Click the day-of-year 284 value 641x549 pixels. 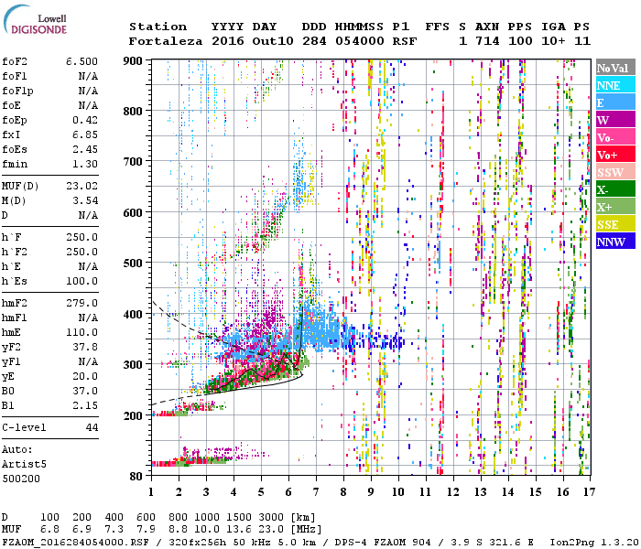314,41
